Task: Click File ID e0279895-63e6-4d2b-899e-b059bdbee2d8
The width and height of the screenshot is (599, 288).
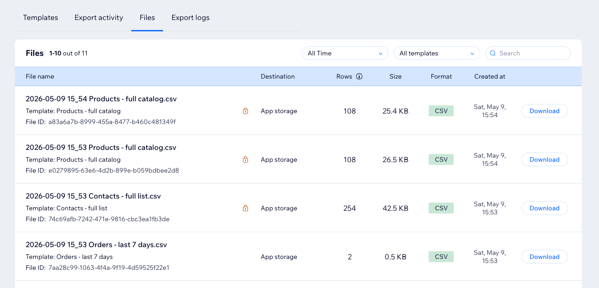Action: (114, 170)
